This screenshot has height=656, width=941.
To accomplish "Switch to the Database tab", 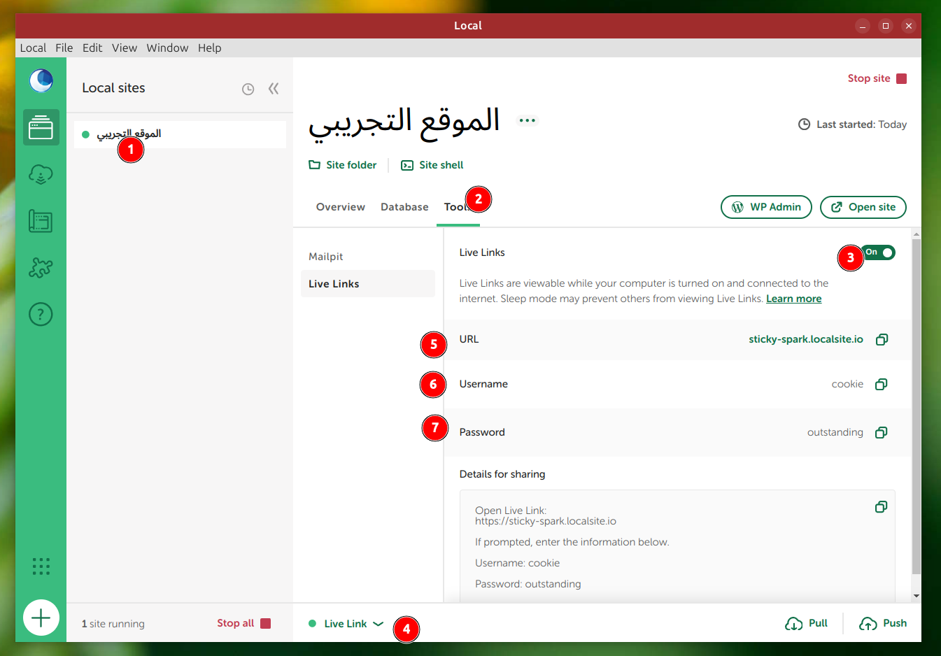I will [404, 207].
